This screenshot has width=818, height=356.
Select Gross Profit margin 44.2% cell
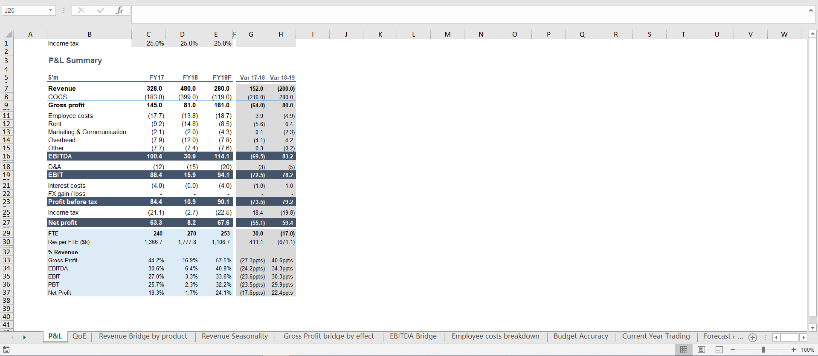(x=156, y=260)
